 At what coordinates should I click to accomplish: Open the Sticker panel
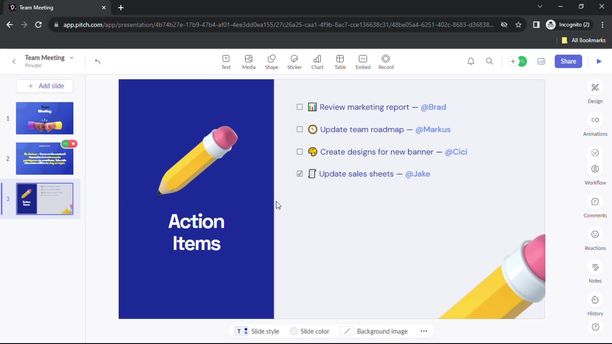tap(294, 61)
